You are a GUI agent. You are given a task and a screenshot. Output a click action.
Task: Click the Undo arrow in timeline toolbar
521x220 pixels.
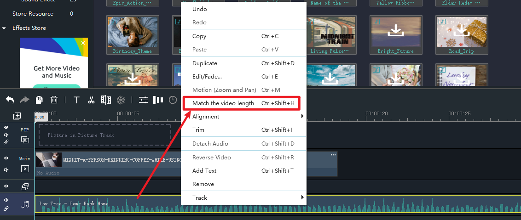click(10, 100)
